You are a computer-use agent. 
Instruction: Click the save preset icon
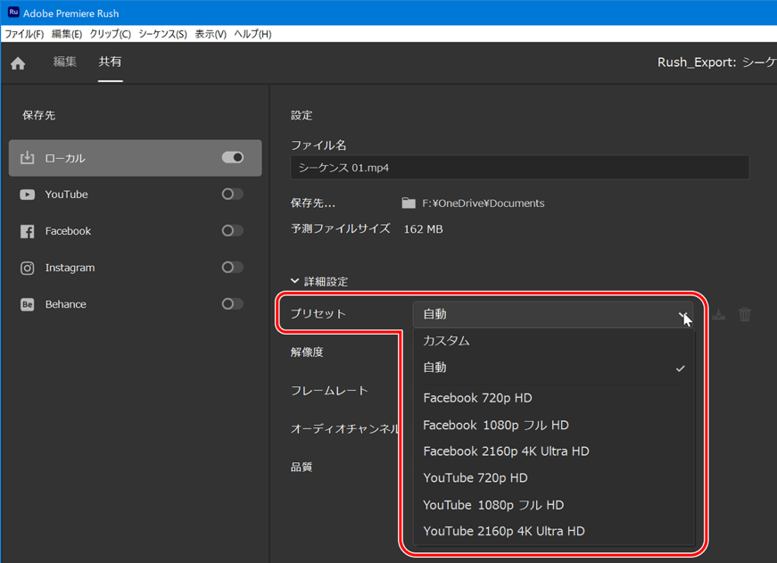[x=718, y=314]
